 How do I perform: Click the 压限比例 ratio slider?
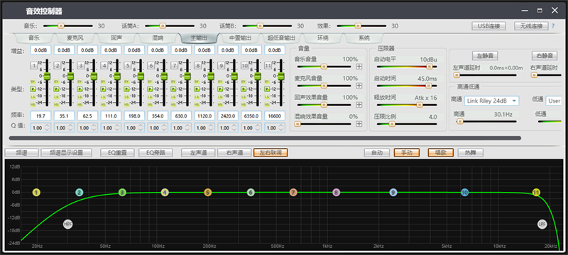(x=407, y=124)
